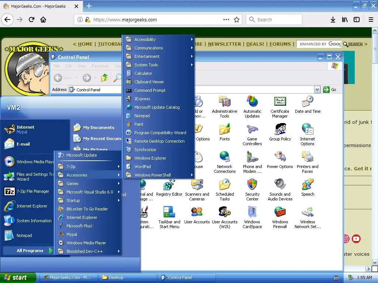The height and width of the screenshot is (283, 378).
Task: Expand 7-Zip programs submenu
Action: 89,167
